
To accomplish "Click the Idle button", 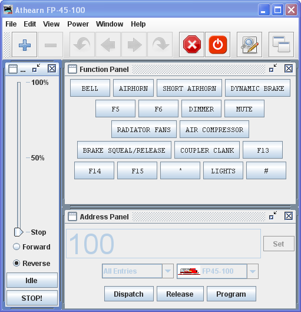I will [32, 280].
